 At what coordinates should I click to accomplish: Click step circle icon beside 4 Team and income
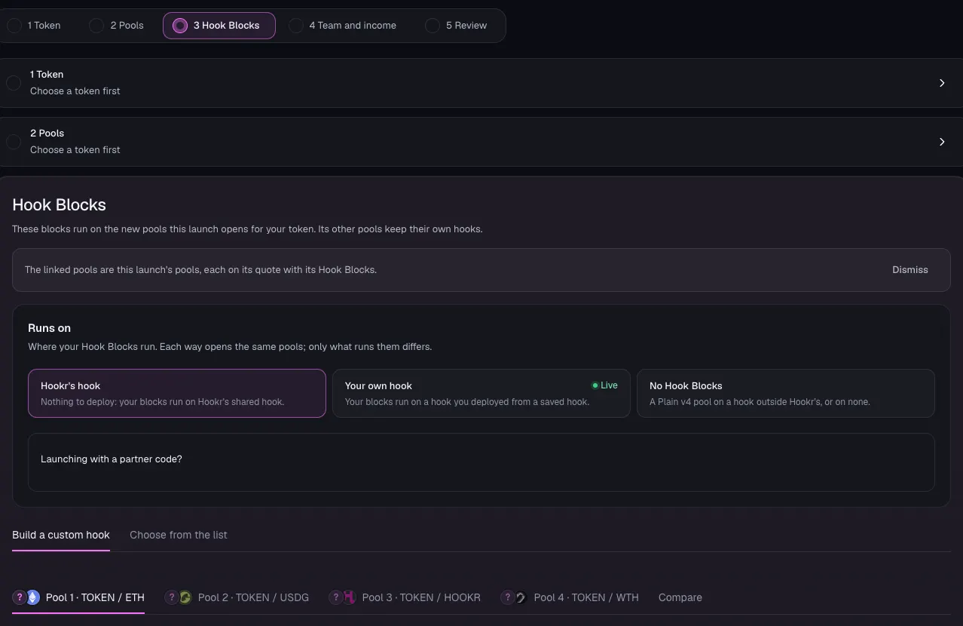click(296, 26)
